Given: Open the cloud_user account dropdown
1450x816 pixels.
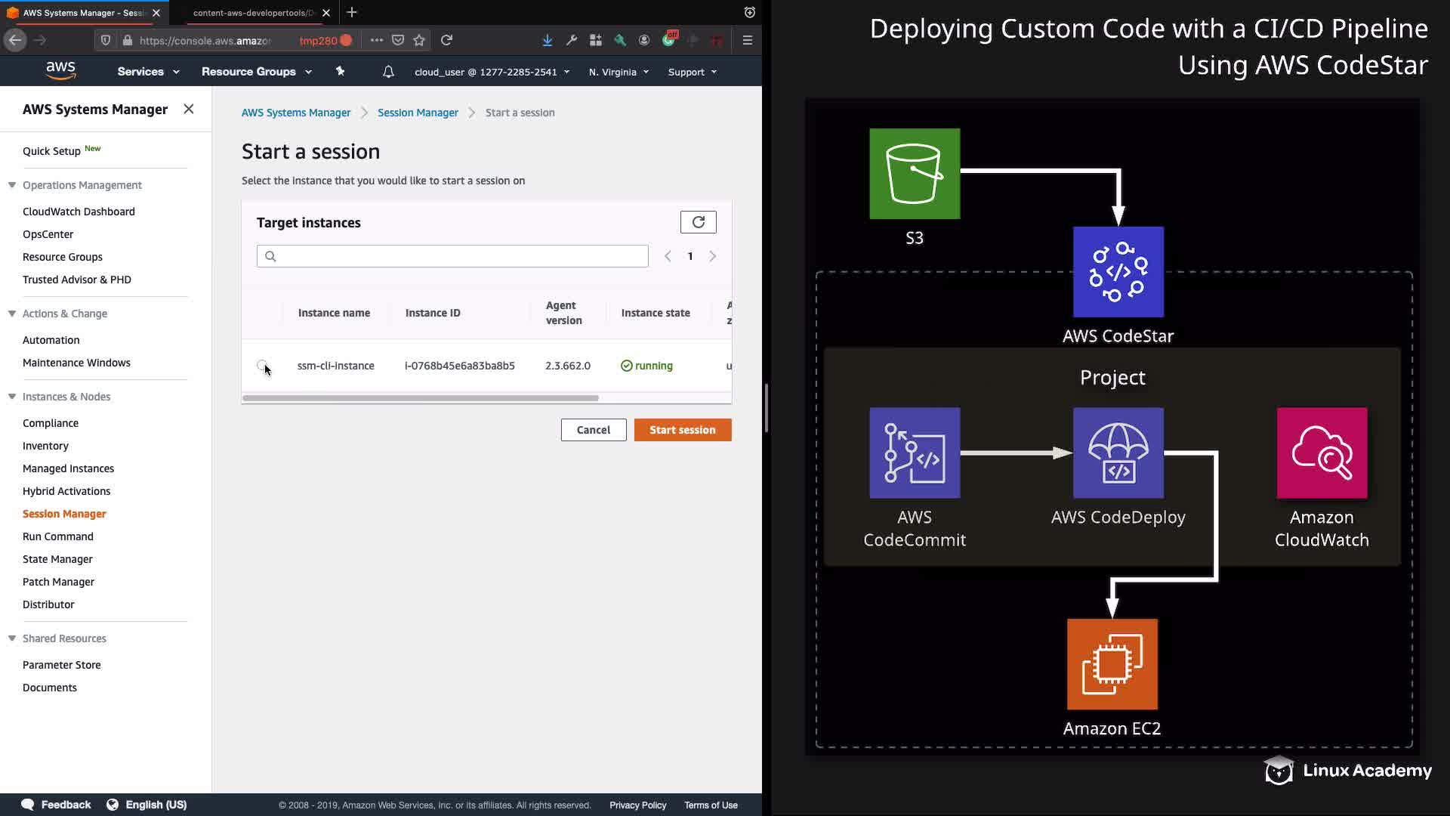Looking at the screenshot, I should pos(492,72).
